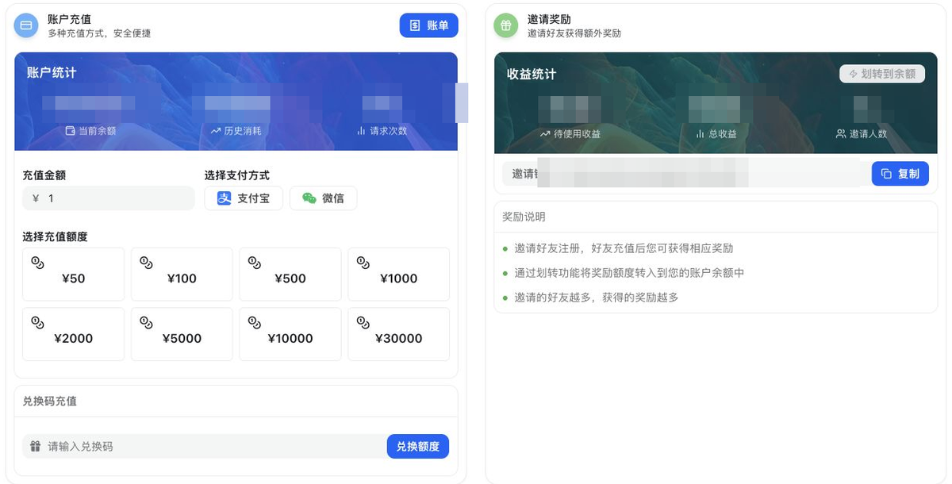Choose the ¥500 recharge amount card

point(290,275)
